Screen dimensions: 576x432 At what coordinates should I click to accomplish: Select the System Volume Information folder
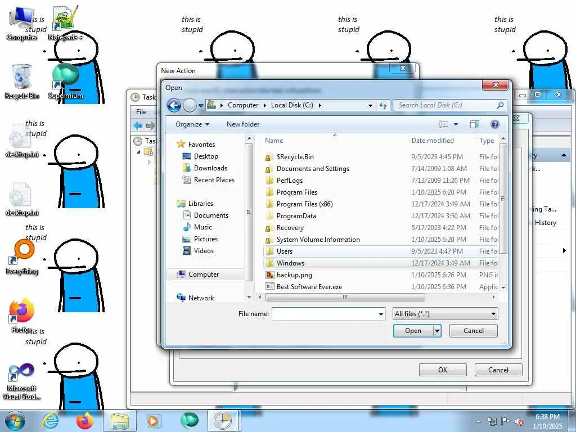click(318, 240)
